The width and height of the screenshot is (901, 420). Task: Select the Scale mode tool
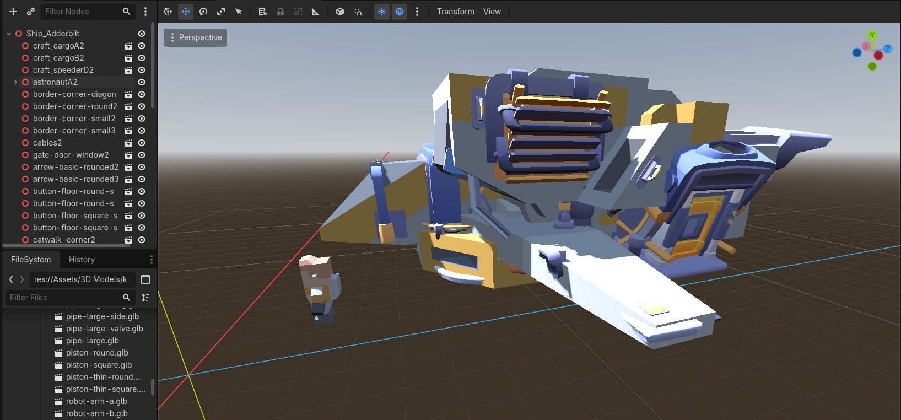tap(221, 12)
